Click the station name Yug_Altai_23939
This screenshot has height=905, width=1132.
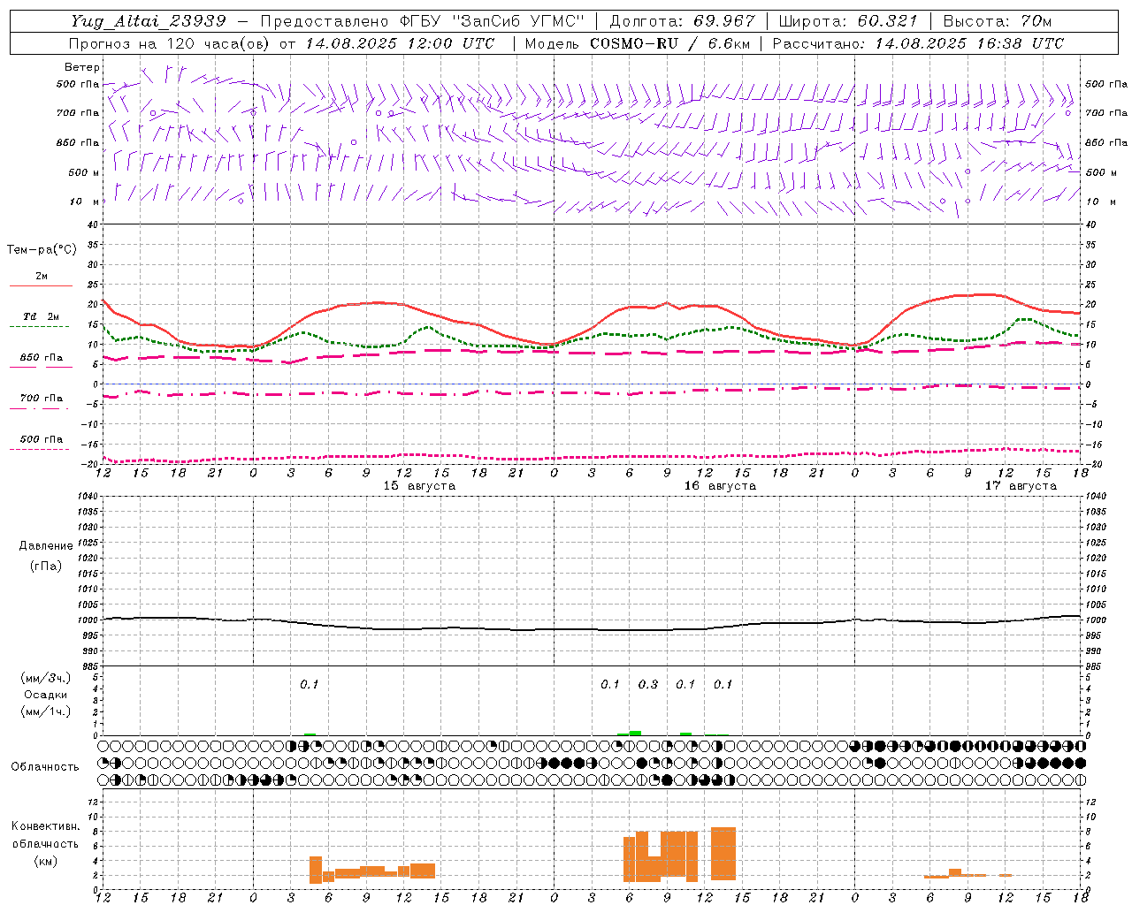pyautogui.click(x=148, y=21)
